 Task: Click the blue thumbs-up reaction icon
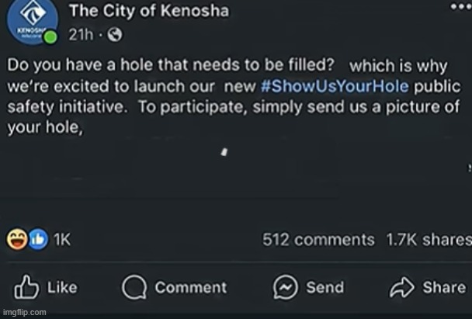(37, 240)
